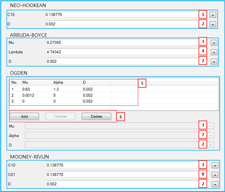Edit the Neo-Hookean C10 value 0.136775
Screen dimensions: 225x192
click(x=122, y=15)
